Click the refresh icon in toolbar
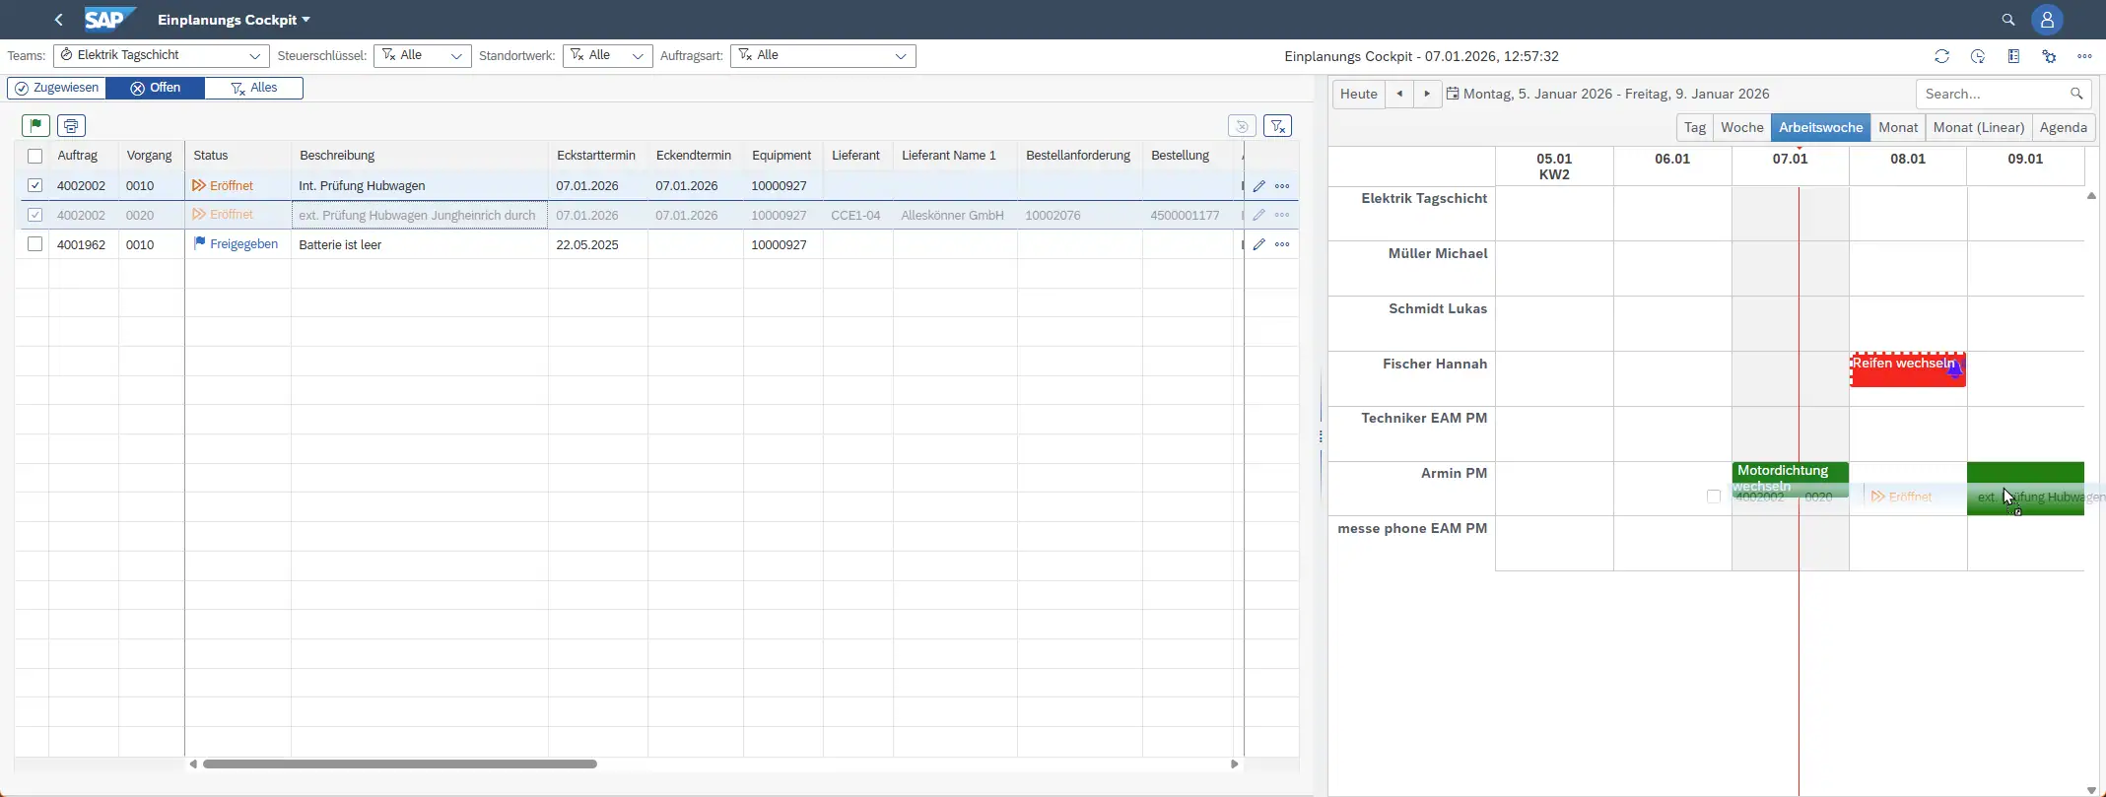The image size is (2106, 797). pos(1941,56)
